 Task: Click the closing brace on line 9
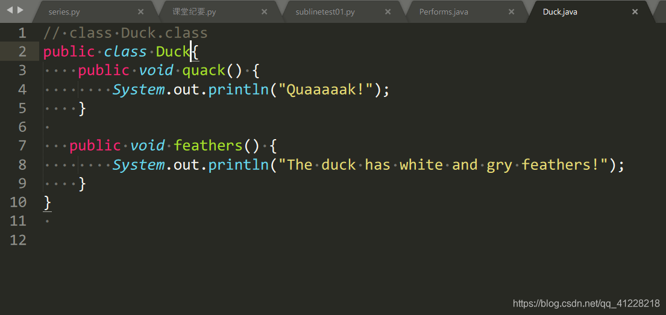pyautogui.click(x=82, y=183)
